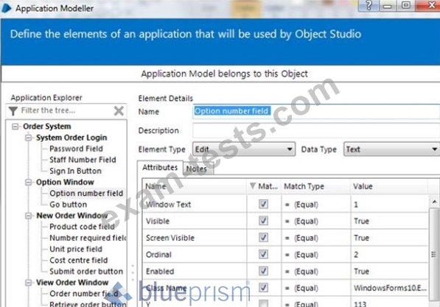
Task: Enable the Y attribute match checkbox
Action: [263, 303]
